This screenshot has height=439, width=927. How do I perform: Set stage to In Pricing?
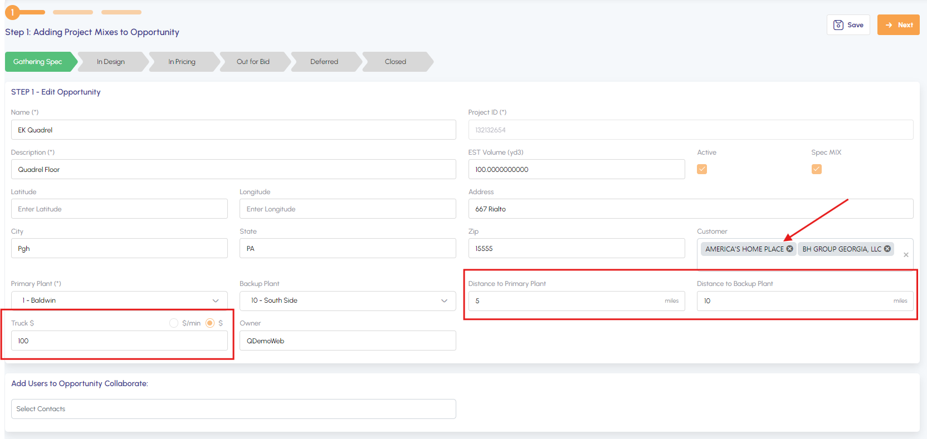pyautogui.click(x=182, y=62)
